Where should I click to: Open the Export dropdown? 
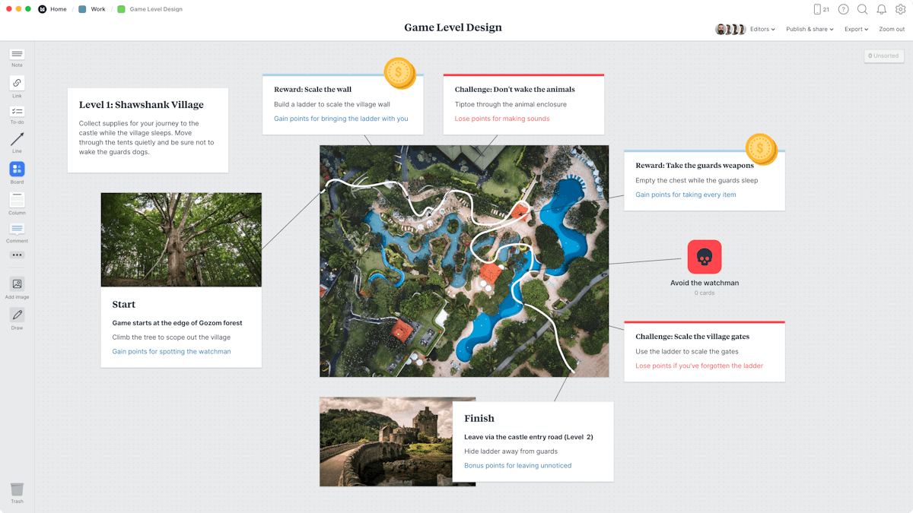856,29
